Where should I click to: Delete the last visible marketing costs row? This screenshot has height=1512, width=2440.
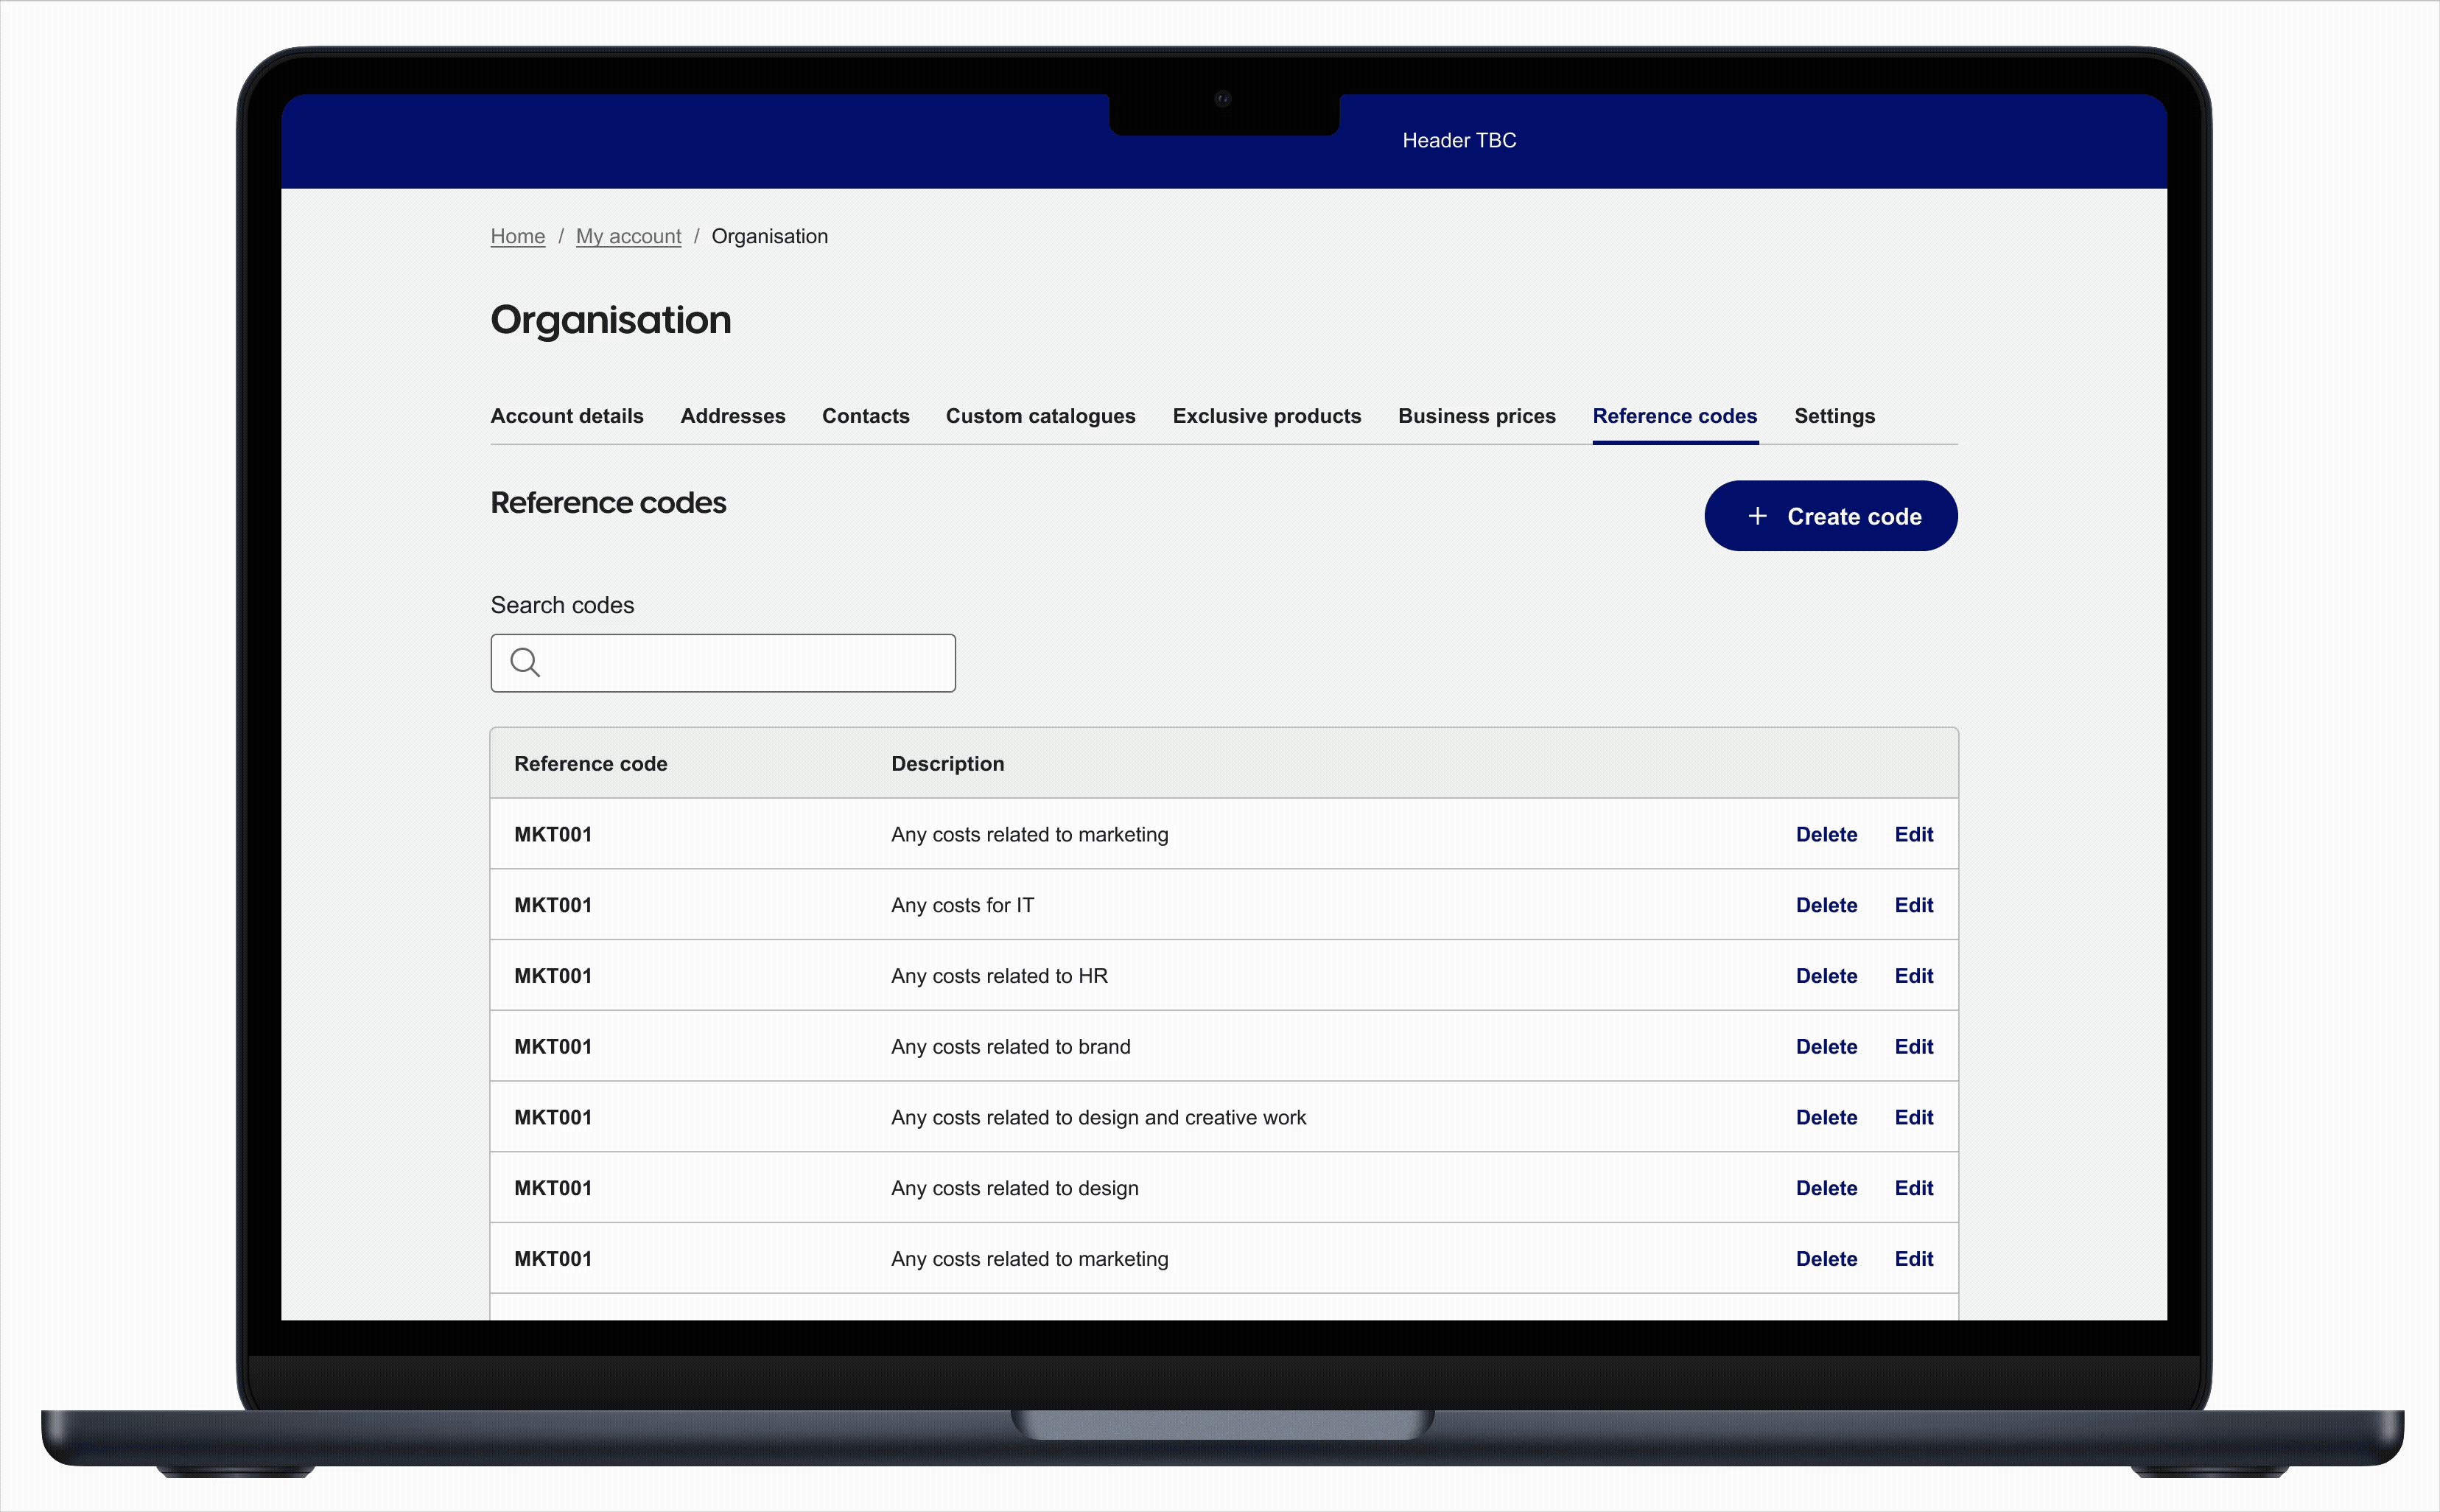point(1826,1259)
